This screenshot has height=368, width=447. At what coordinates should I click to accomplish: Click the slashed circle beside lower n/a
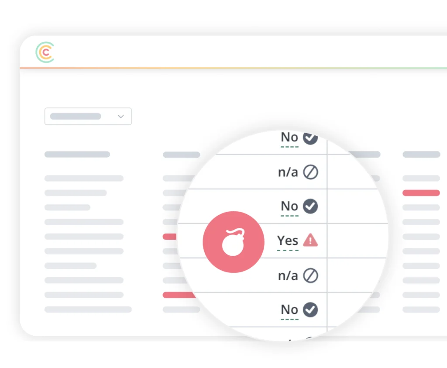tap(310, 275)
